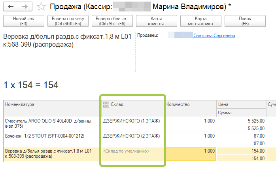
Task: Click the Количество column header
Action: coord(178,104)
